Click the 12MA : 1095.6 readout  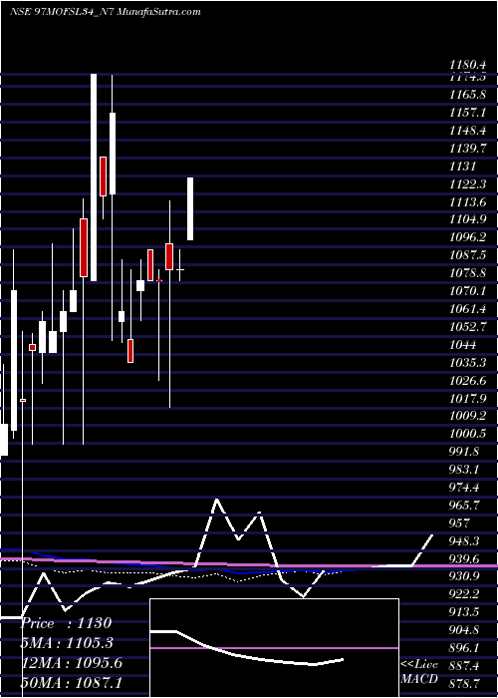[x=72, y=664]
